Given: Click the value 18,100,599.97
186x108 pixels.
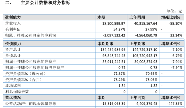Looking at the screenshot, I should coord(114,24).
